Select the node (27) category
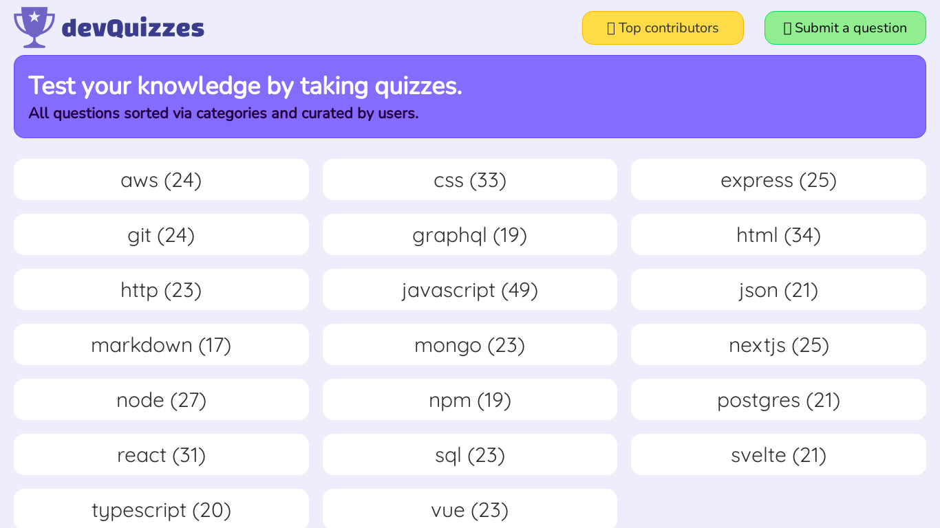 pyautogui.click(x=161, y=400)
